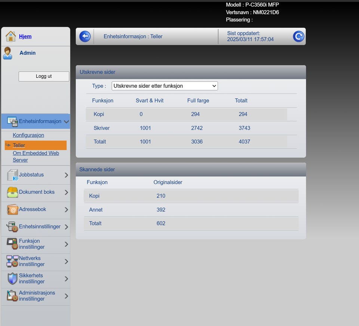Screen dimensions: 359x326
Task: Open the Jobbstatus menu item
Action: point(31,175)
